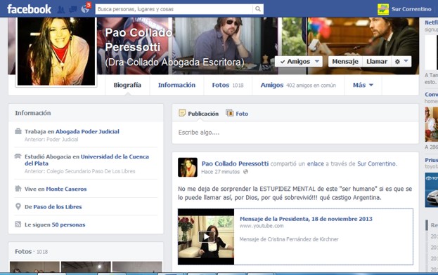438x275 pixels.
Task: Expand the Más tab menu
Action: (363, 86)
